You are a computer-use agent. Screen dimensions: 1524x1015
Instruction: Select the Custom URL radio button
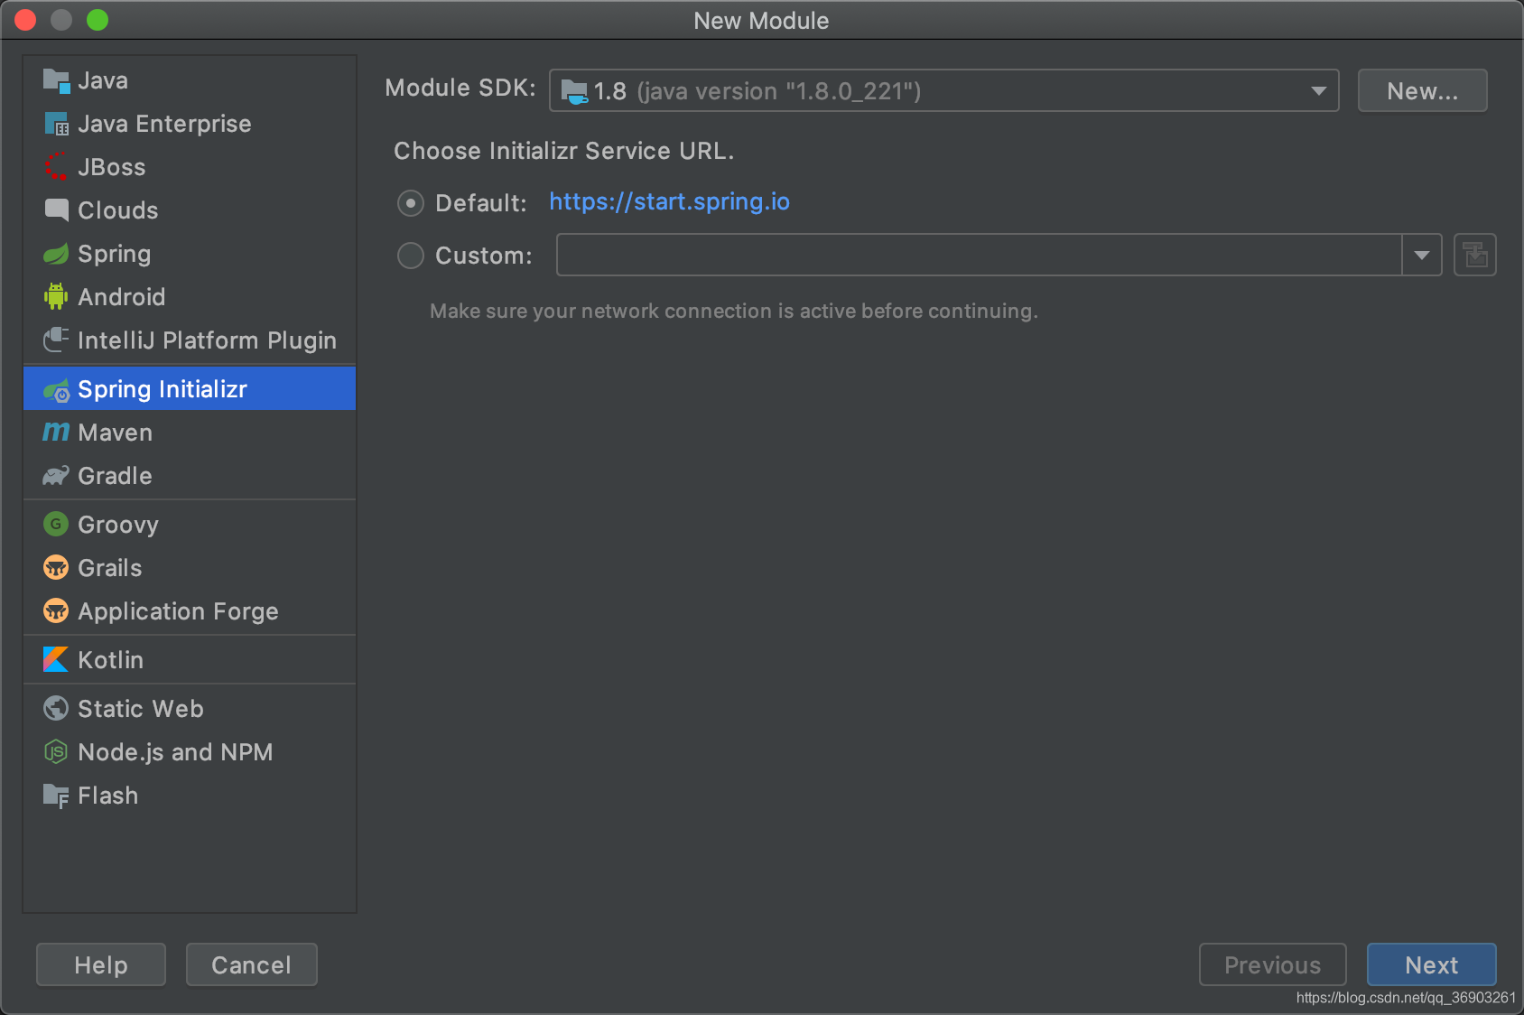411,256
